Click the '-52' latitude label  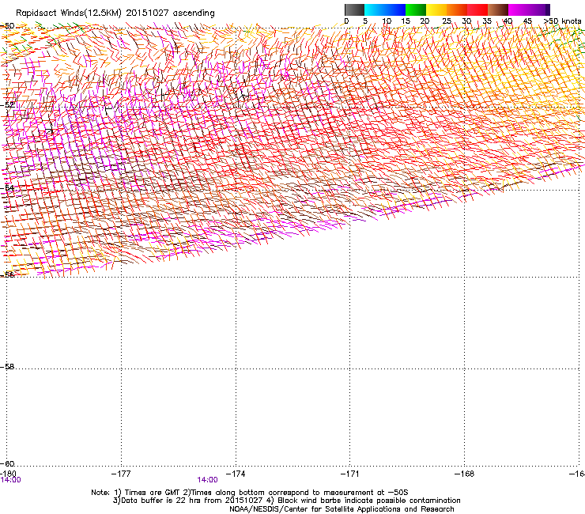coord(7,105)
